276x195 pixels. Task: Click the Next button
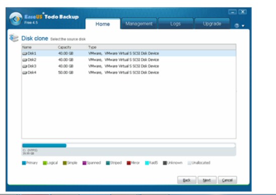click(207, 180)
